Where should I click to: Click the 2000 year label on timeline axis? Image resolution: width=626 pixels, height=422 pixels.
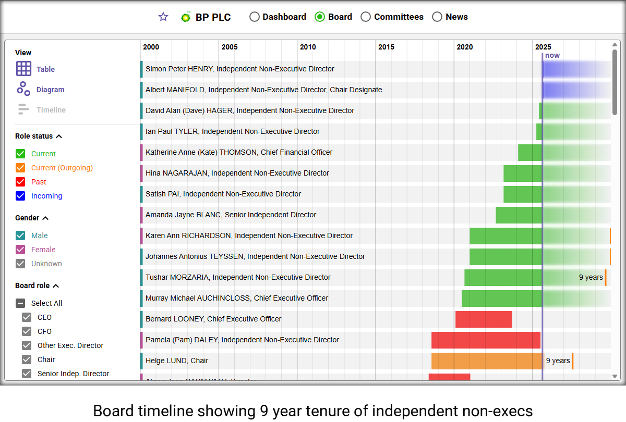(151, 47)
